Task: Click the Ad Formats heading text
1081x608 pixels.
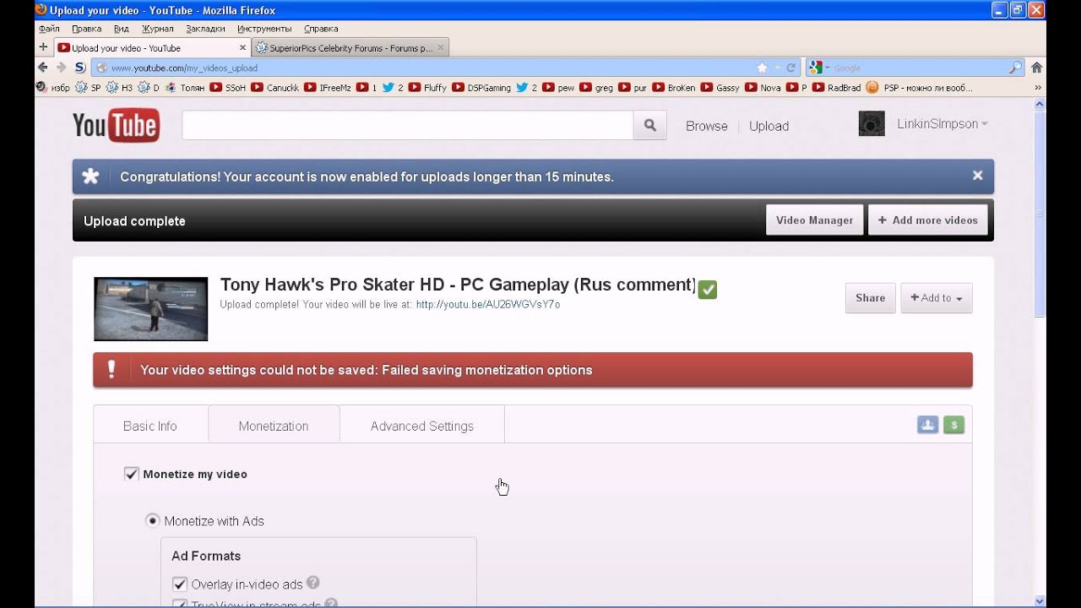Action: coord(206,556)
